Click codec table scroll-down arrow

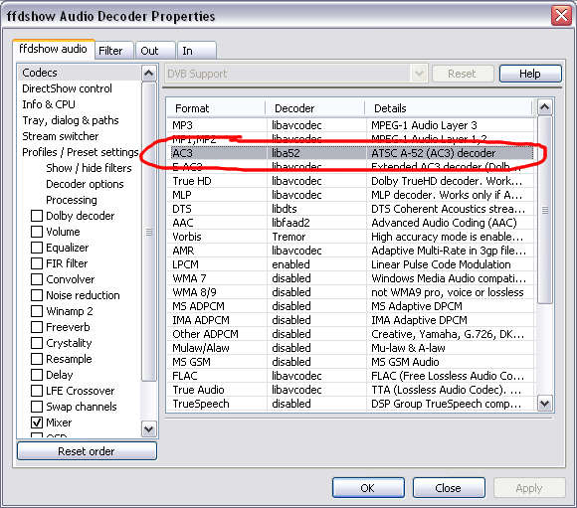pos(544,404)
